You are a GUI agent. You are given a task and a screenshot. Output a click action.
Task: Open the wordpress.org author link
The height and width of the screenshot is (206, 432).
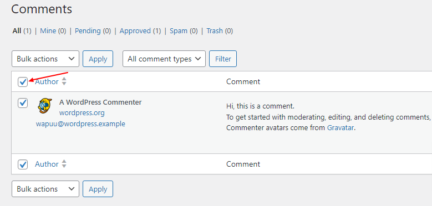point(82,113)
